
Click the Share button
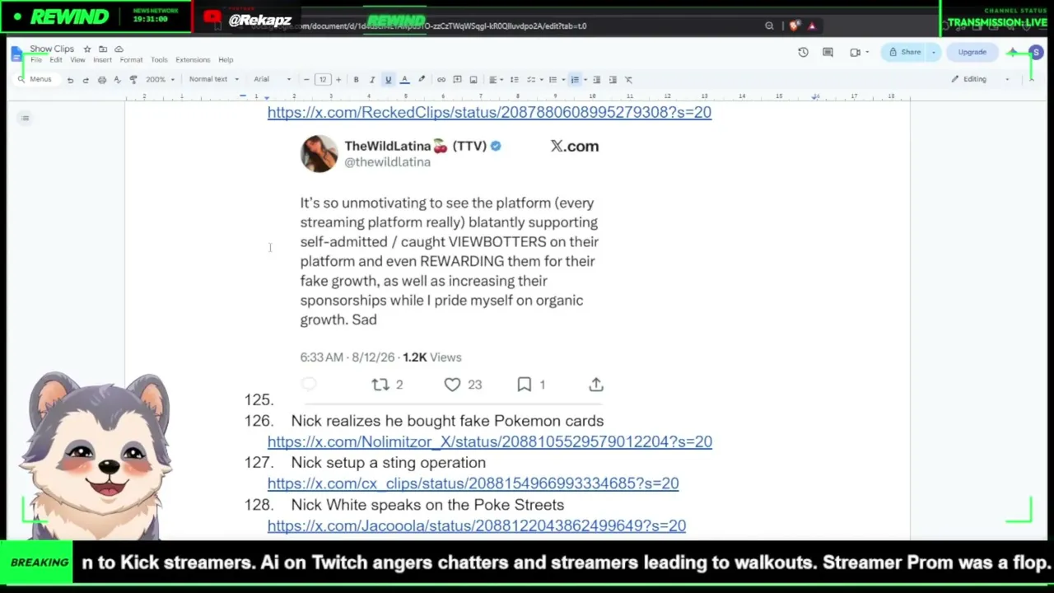click(x=904, y=53)
